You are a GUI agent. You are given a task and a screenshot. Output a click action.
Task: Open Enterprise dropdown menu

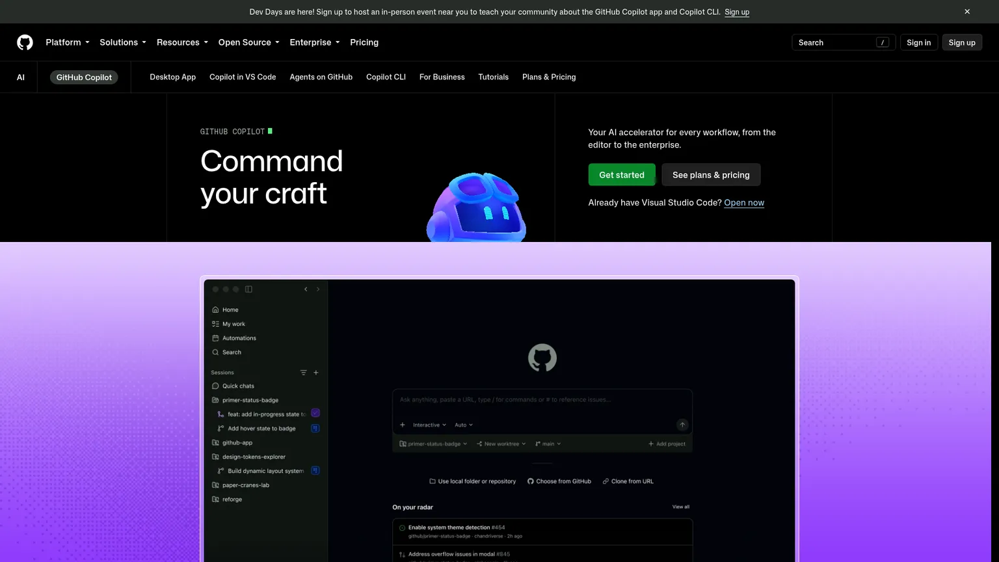(x=315, y=42)
